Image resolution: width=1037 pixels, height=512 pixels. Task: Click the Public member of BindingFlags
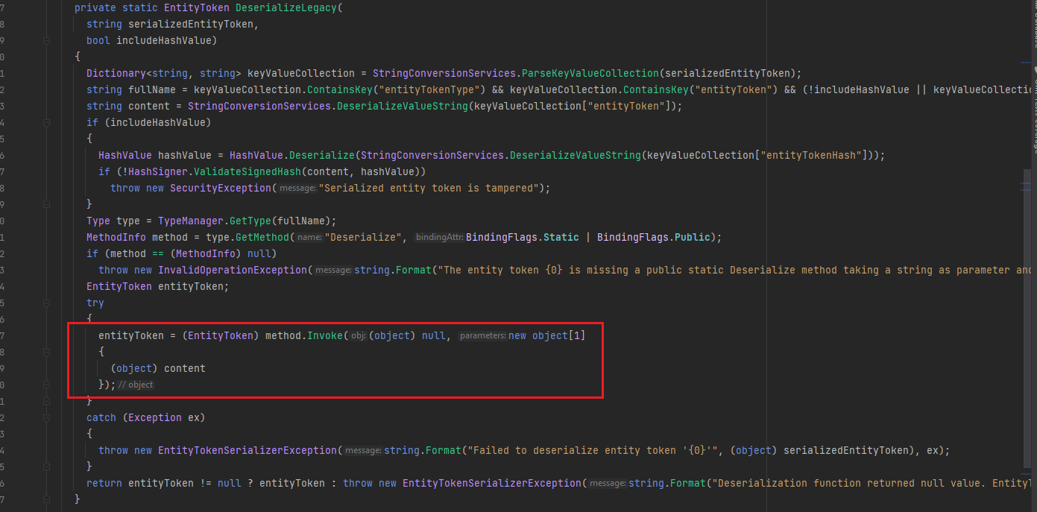tap(692, 237)
